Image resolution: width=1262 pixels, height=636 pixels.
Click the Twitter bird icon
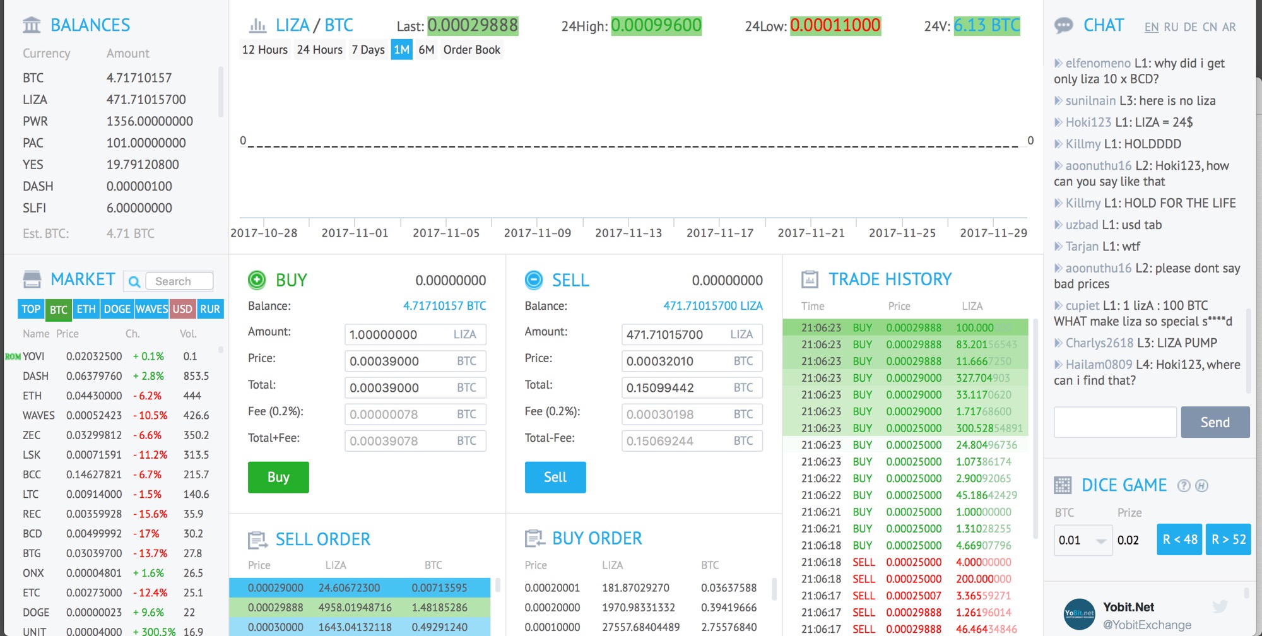tap(1220, 607)
